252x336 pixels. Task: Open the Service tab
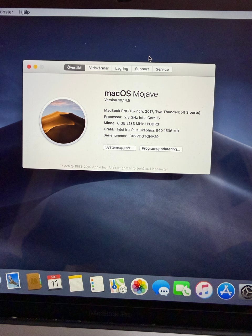(162, 69)
